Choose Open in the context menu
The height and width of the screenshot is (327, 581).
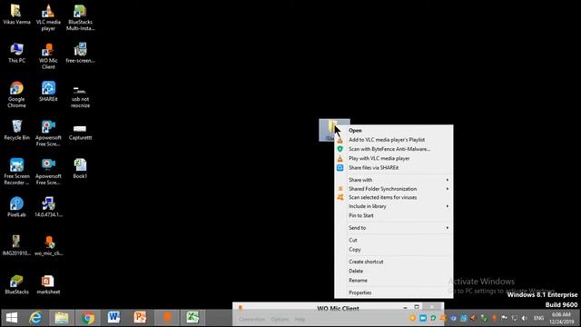(393, 131)
